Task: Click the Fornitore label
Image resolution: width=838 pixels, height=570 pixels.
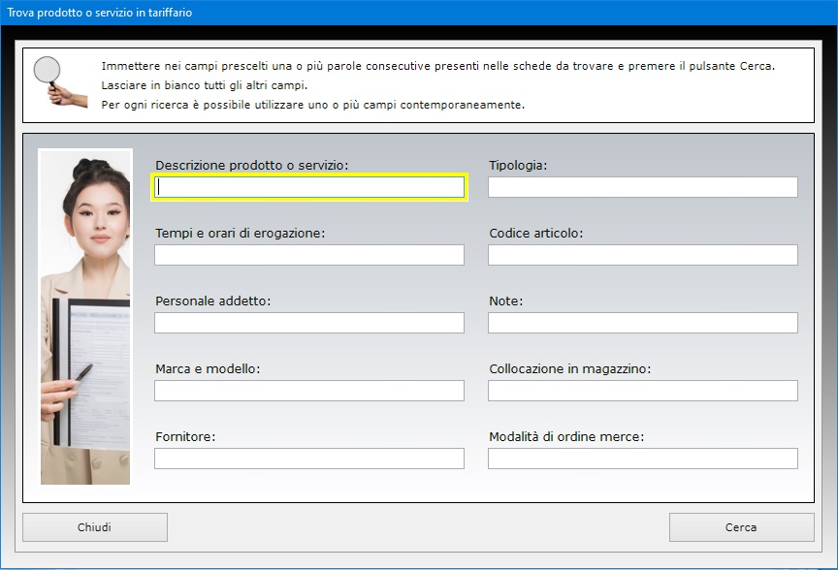Action: [185, 436]
